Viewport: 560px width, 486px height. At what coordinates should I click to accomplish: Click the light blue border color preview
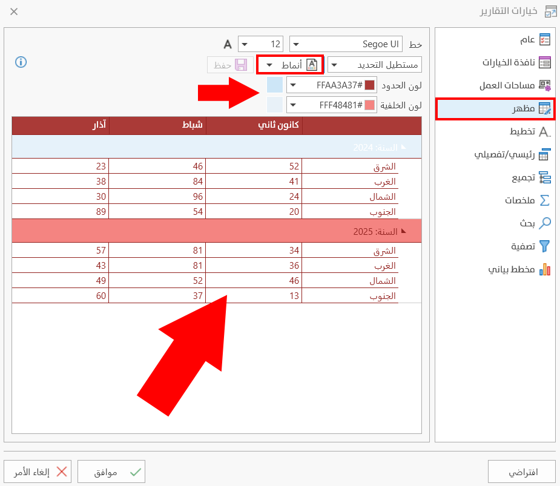coord(274,85)
